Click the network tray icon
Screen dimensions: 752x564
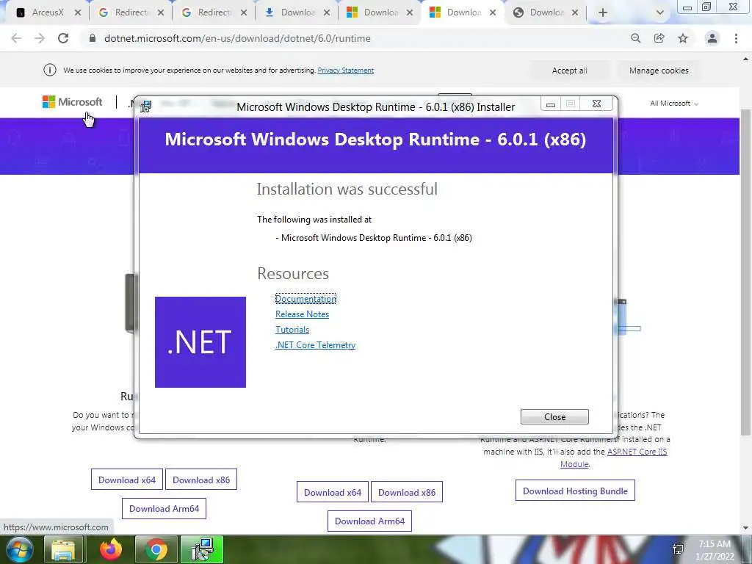click(678, 549)
